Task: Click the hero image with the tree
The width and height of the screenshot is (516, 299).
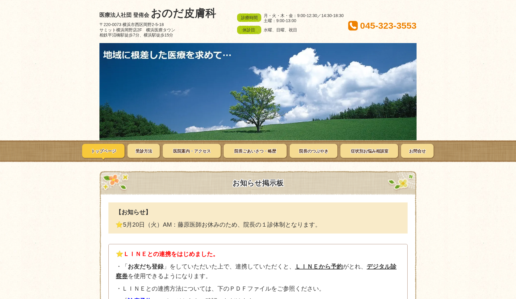Action: [x=258, y=91]
